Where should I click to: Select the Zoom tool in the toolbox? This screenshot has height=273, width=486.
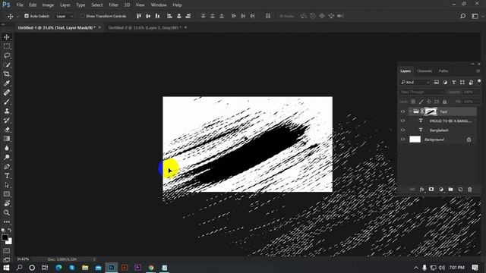[x=7, y=212]
